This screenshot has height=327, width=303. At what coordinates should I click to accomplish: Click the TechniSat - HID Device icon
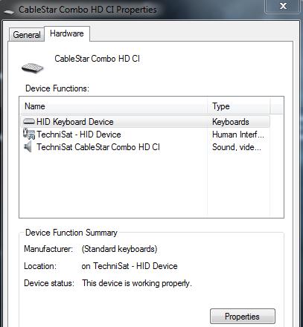[x=29, y=134]
